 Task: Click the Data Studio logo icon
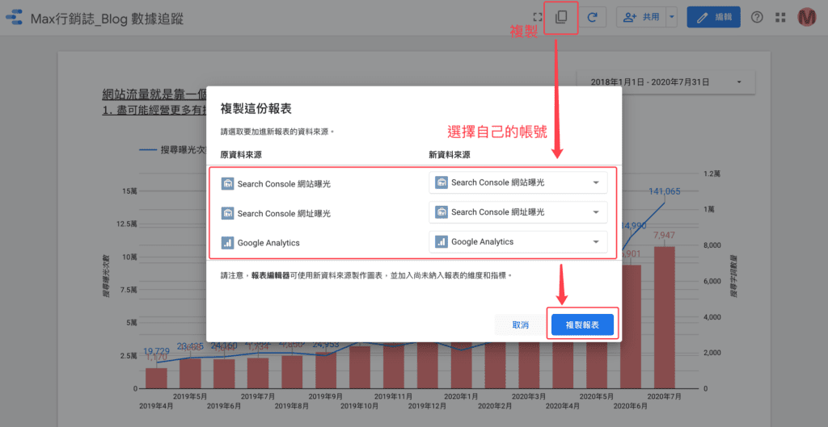click(x=15, y=18)
